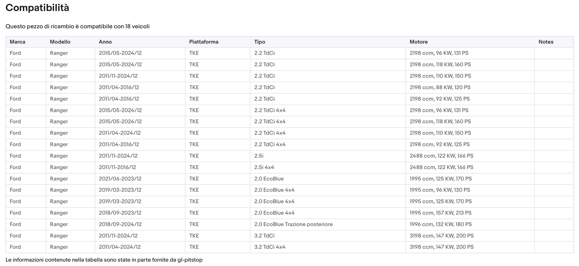The height and width of the screenshot is (266, 579).
Task: Click the Notes column header
Action: click(x=546, y=42)
